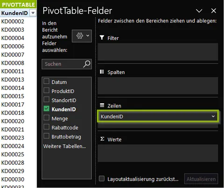Select the Menge field label
The width and height of the screenshot is (224, 188).
click(60, 119)
